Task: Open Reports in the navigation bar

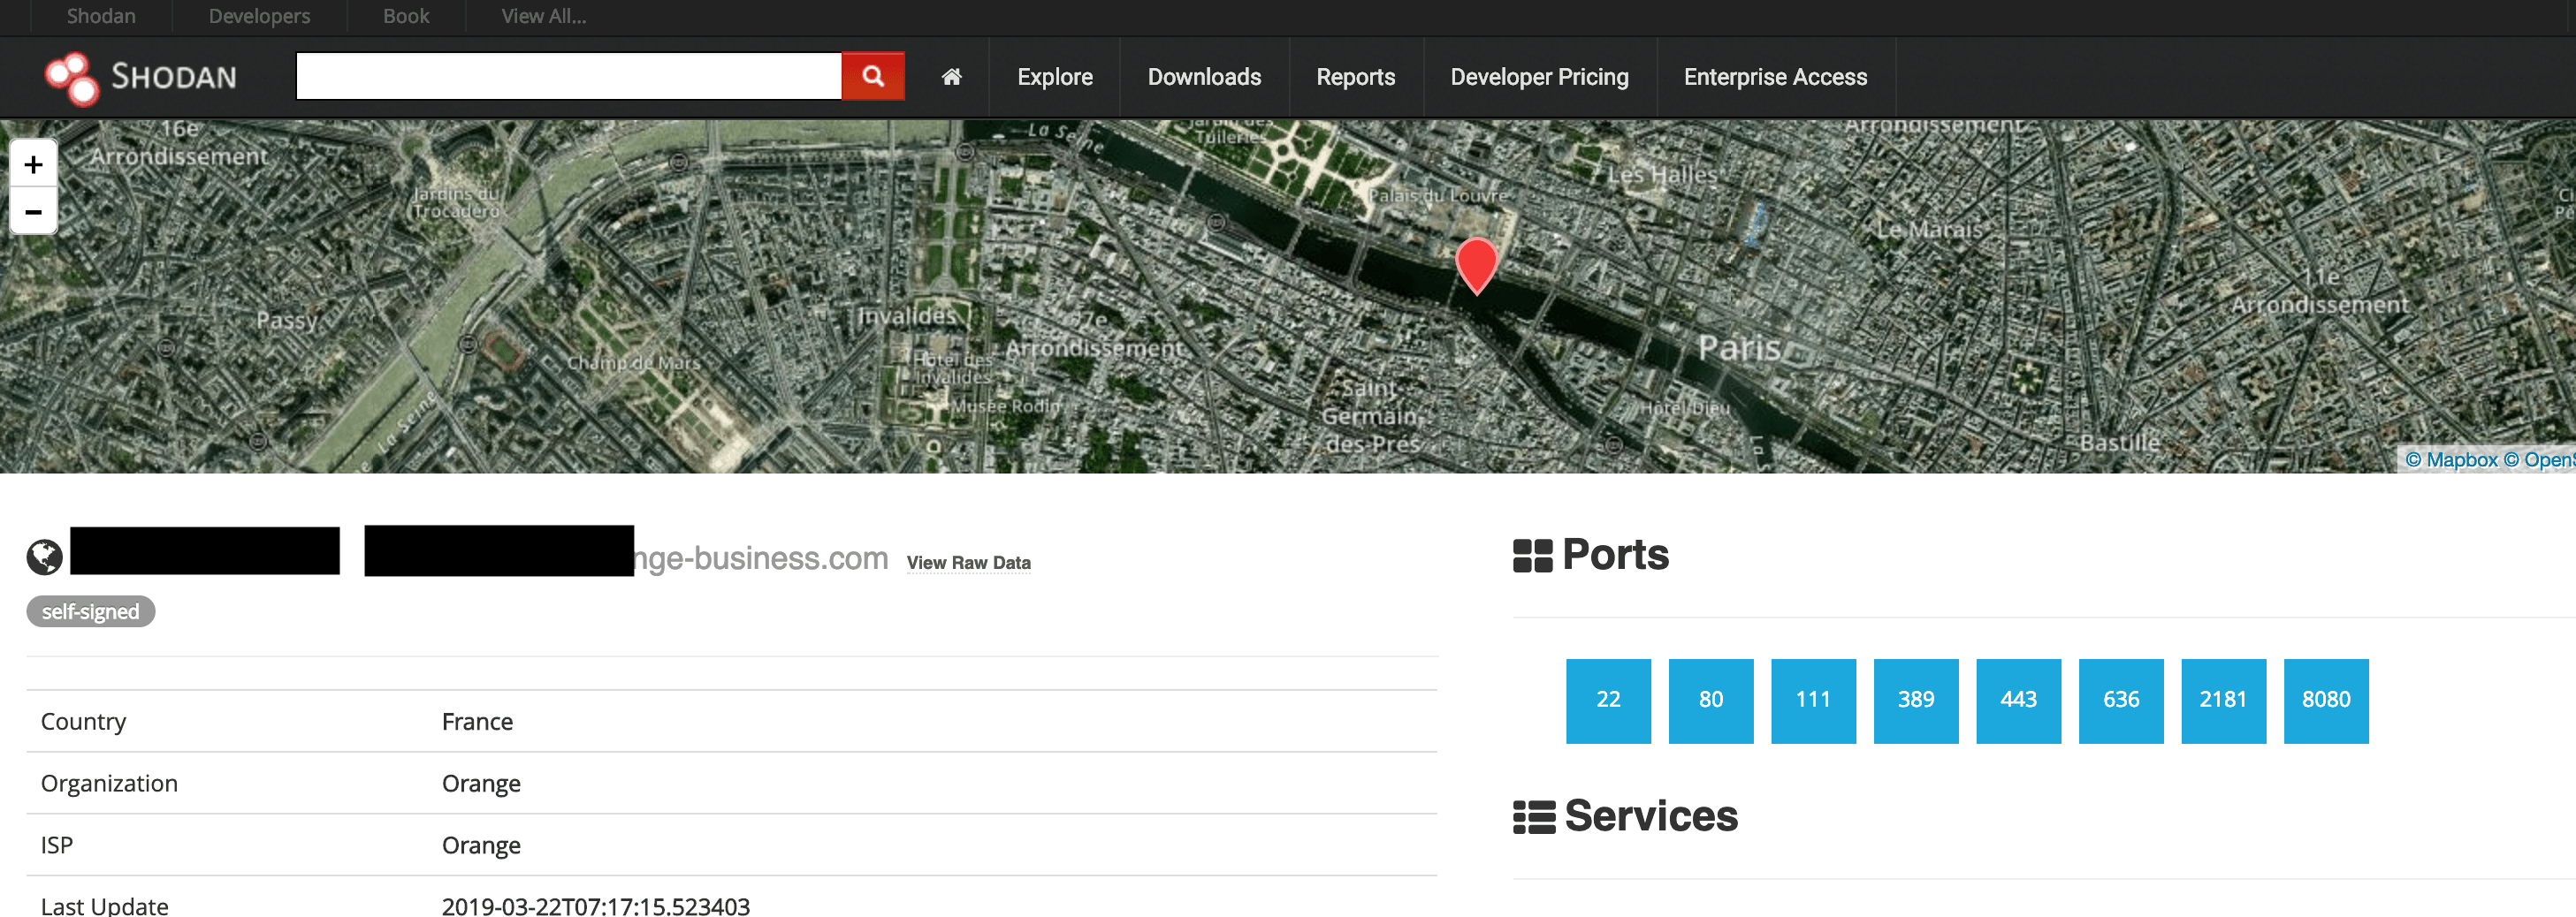Action: [x=1355, y=77]
